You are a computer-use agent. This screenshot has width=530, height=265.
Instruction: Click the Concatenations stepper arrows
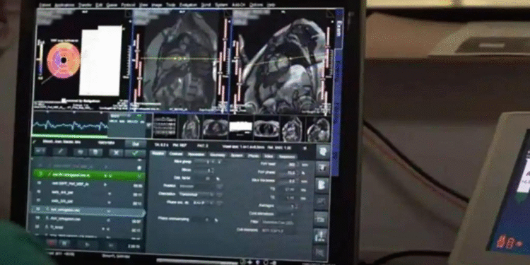click(x=292, y=214)
